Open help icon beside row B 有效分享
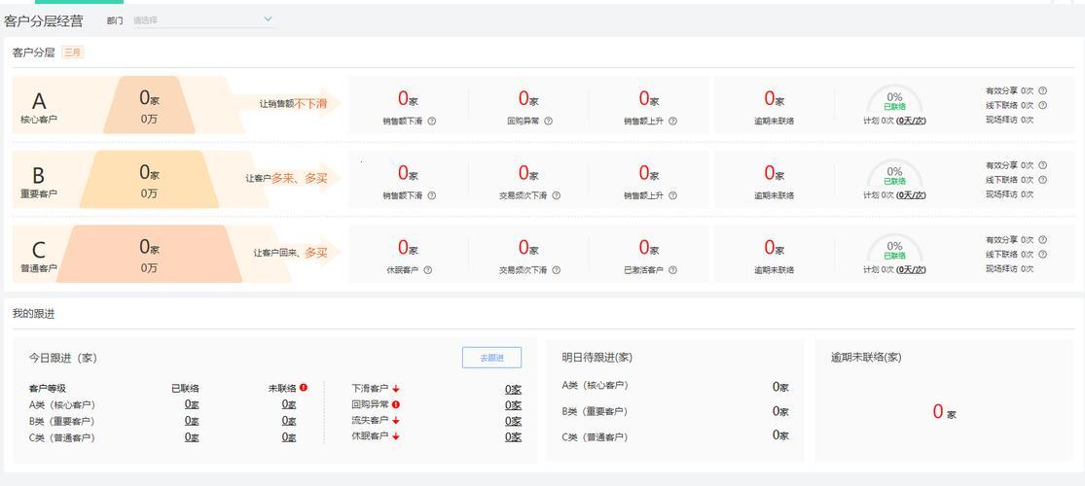 pos(1043,165)
